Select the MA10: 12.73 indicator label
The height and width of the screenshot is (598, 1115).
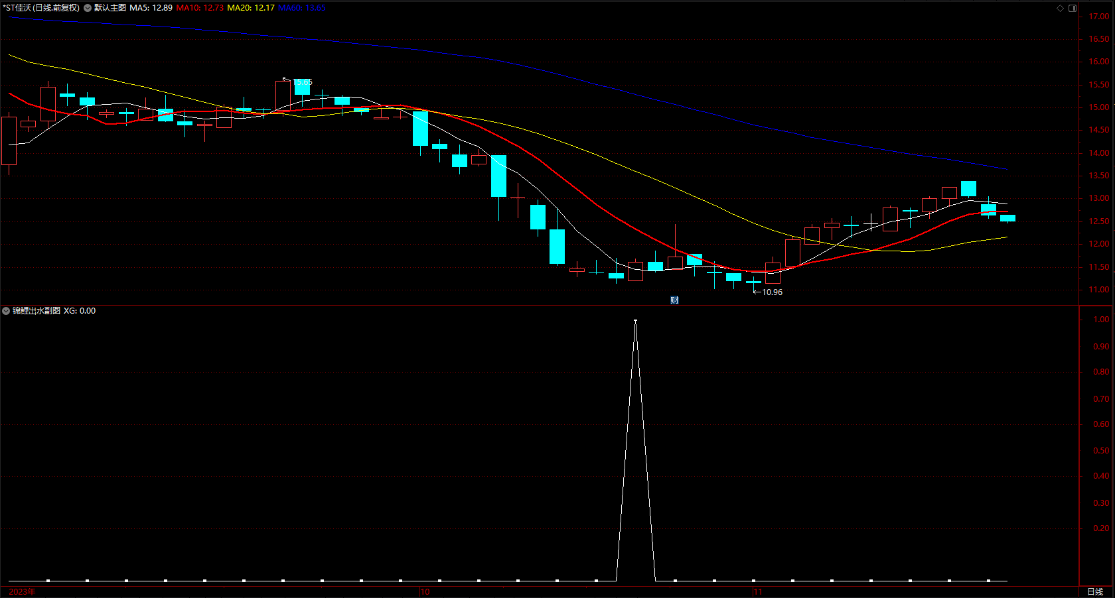[200, 8]
